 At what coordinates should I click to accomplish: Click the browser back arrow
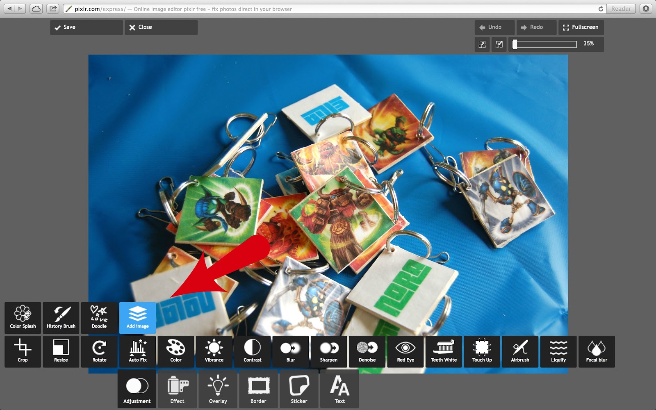(10, 9)
